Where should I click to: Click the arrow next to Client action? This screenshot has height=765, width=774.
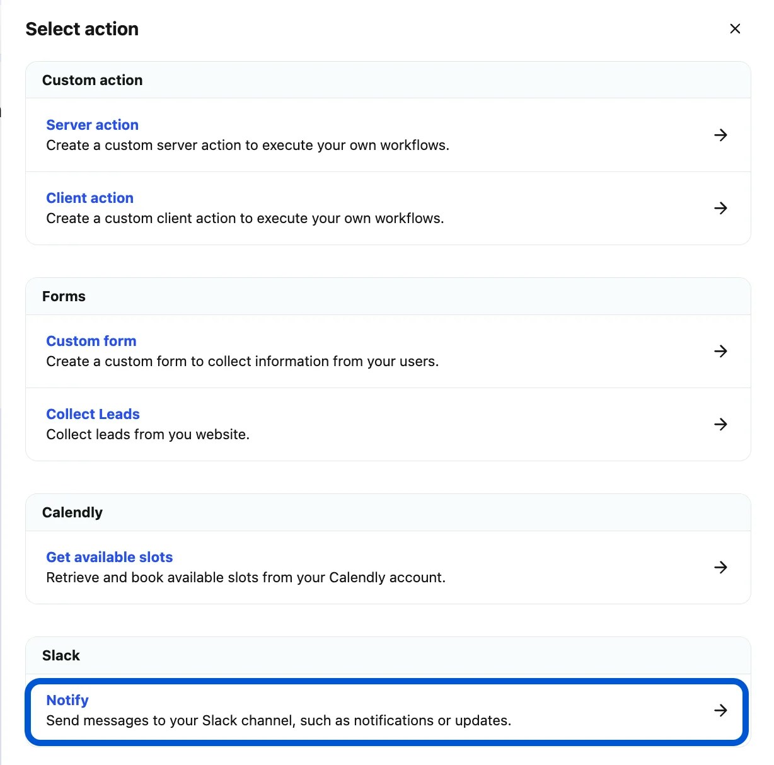721,208
